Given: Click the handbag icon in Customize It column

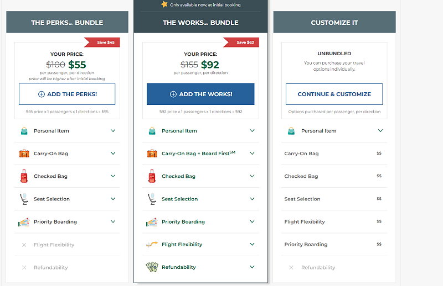Looking at the screenshot, I should tap(291, 131).
